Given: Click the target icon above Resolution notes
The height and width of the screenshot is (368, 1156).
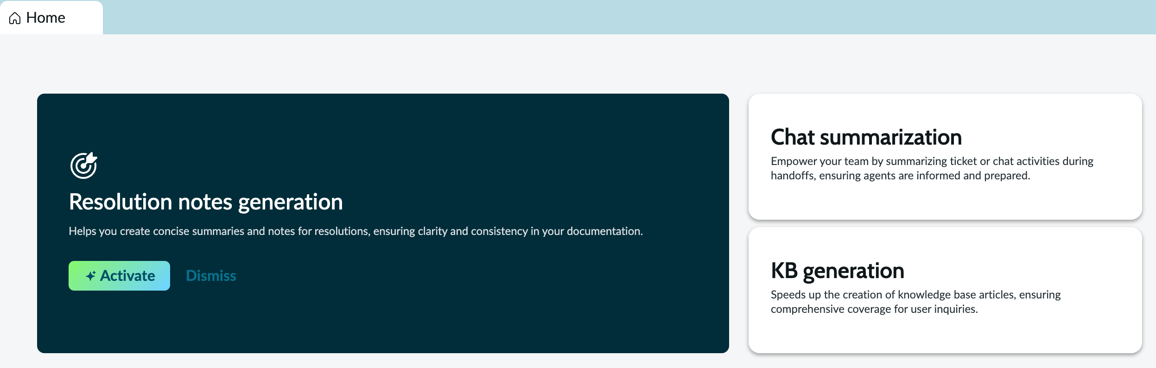Looking at the screenshot, I should 83,165.
